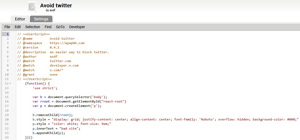Viewport: 300px width, 140px height.
Task: Click line number 20 in the gutter
Action: point(7,119)
